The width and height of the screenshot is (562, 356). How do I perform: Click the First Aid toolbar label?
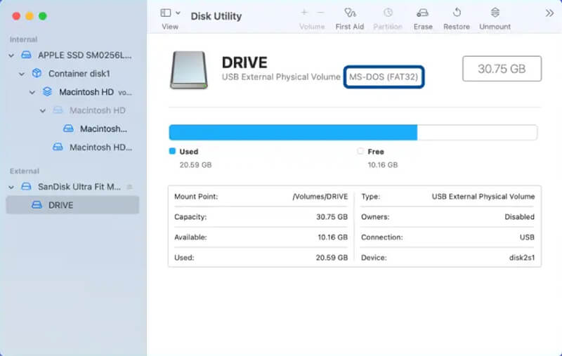tap(350, 27)
